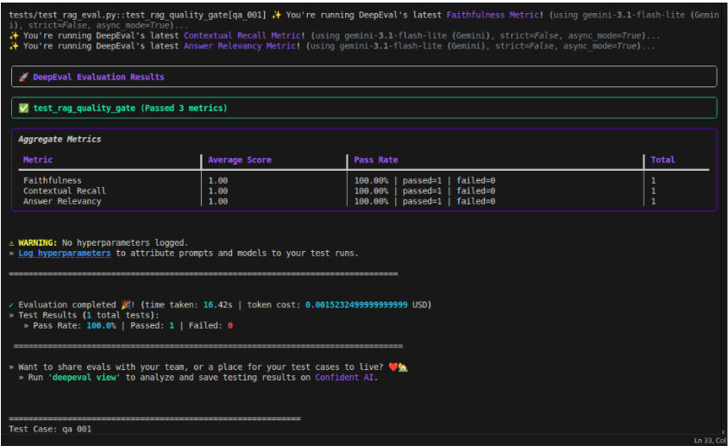Image resolution: width=728 pixels, height=446 pixels.
Task: Click the 1.00 average score for Answer Relevancy
Action: coord(217,201)
